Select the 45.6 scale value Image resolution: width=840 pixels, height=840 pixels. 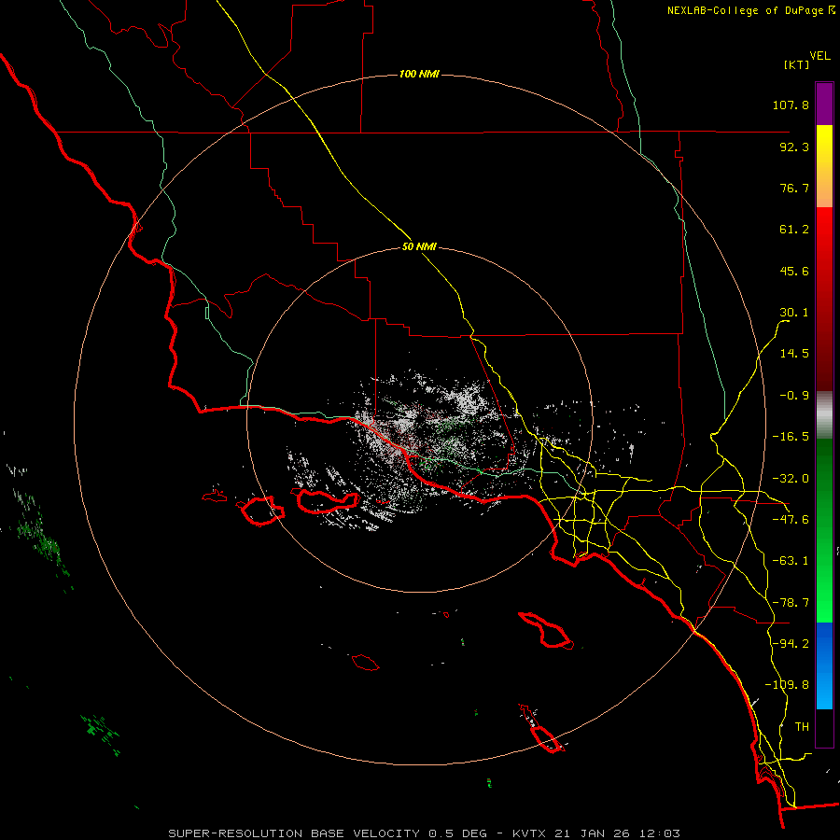coord(794,271)
